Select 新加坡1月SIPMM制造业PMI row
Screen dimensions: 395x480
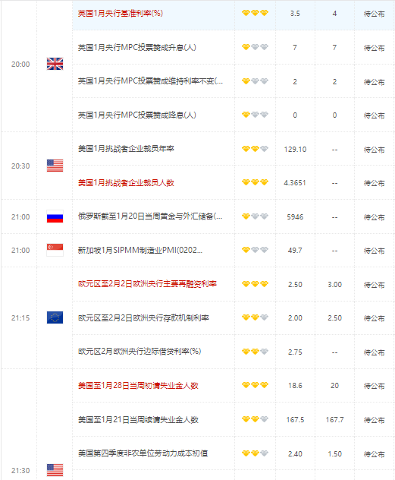[234, 250]
